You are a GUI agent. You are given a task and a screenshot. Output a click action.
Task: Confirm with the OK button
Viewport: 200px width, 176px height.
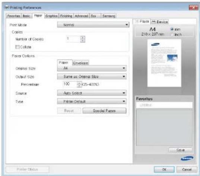tap(164, 169)
